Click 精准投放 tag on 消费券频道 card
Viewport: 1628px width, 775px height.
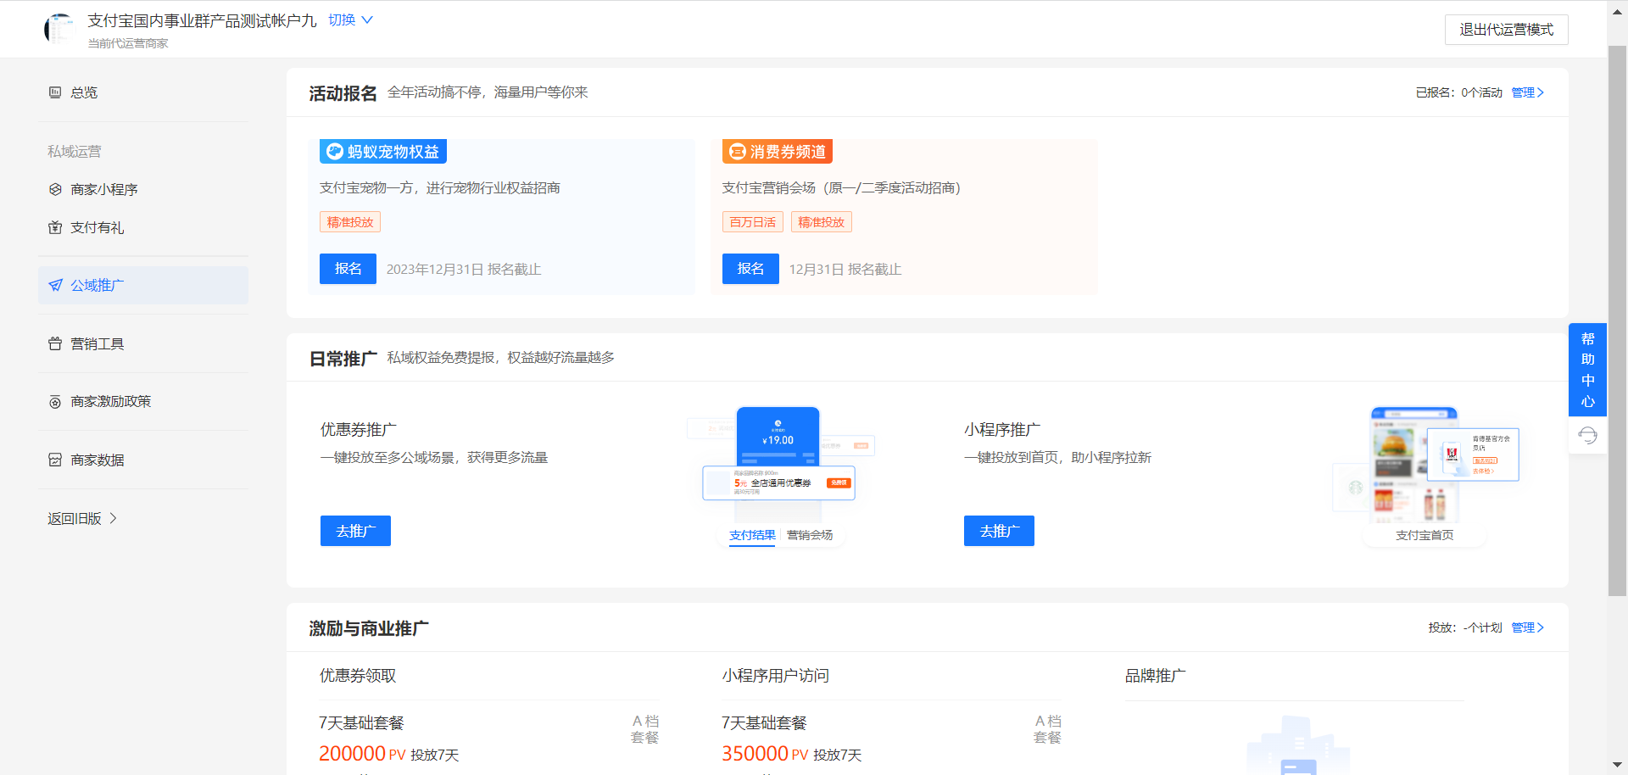coord(822,222)
